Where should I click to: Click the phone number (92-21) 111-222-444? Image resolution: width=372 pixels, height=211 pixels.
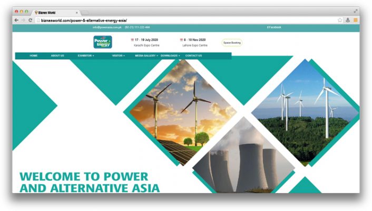[138, 27]
